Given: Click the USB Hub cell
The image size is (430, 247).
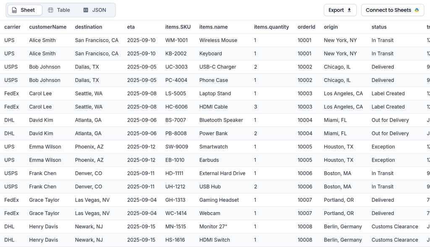Looking at the screenshot, I should [x=210, y=187].
